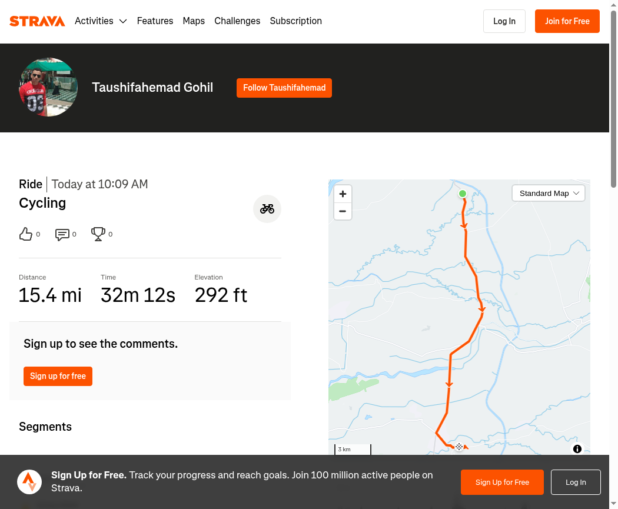Image resolution: width=618 pixels, height=509 pixels.
Task: Click Join for Free in header
Action: (x=567, y=21)
